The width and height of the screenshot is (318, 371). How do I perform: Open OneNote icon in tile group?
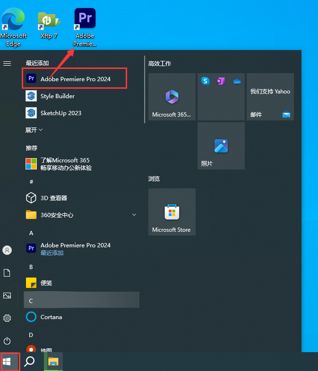pos(221,81)
